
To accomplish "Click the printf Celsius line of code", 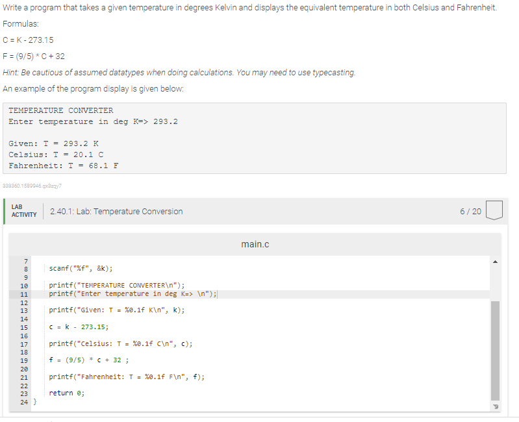I will 121,343.
